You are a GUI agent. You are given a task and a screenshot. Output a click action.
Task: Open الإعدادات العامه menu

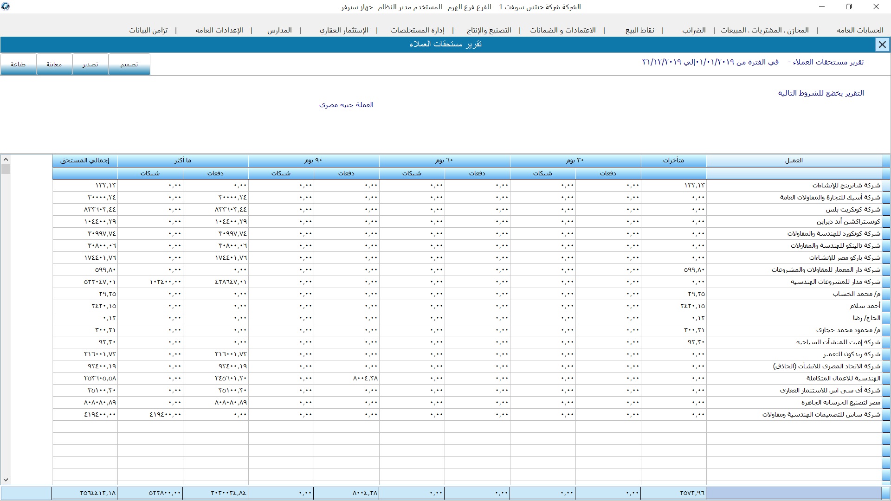(219, 30)
